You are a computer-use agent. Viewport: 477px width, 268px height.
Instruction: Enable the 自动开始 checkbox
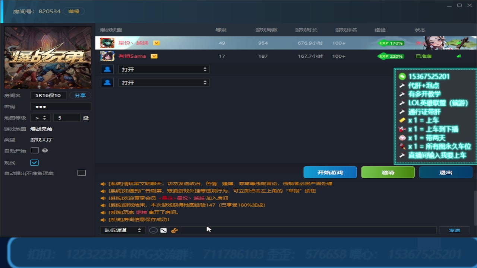pos(35,150)
